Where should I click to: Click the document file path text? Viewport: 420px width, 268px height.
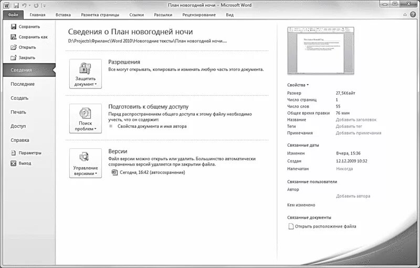click(x=148, y=41)
